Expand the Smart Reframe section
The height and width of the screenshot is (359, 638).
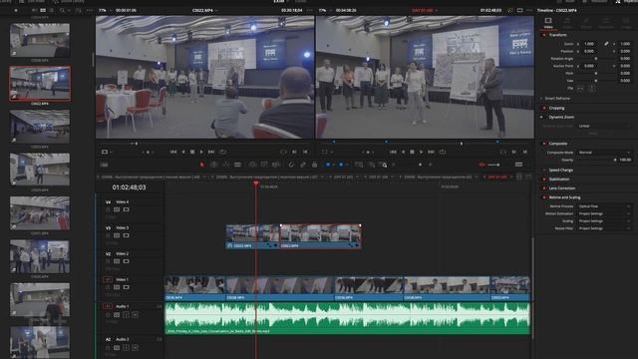[558, 99]
